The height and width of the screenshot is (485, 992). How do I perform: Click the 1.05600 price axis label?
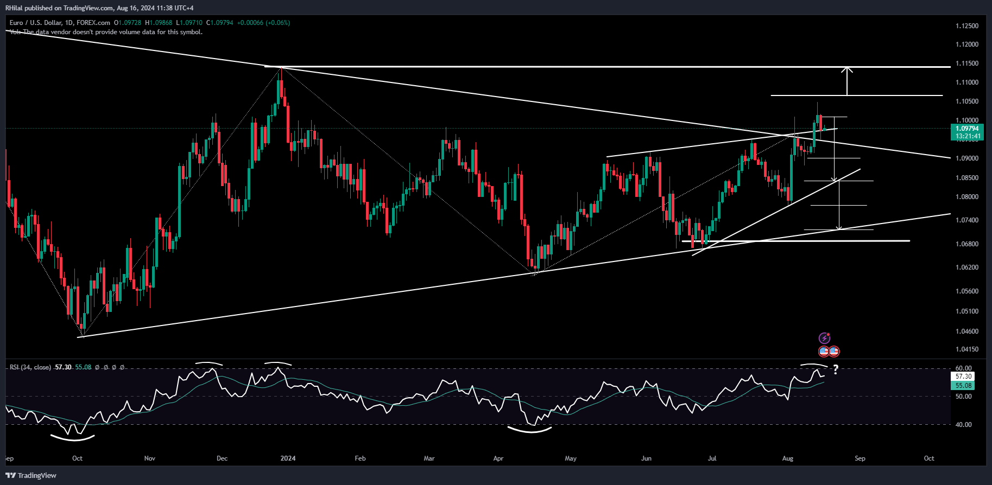pyautogui.click(x=967, y=291)
